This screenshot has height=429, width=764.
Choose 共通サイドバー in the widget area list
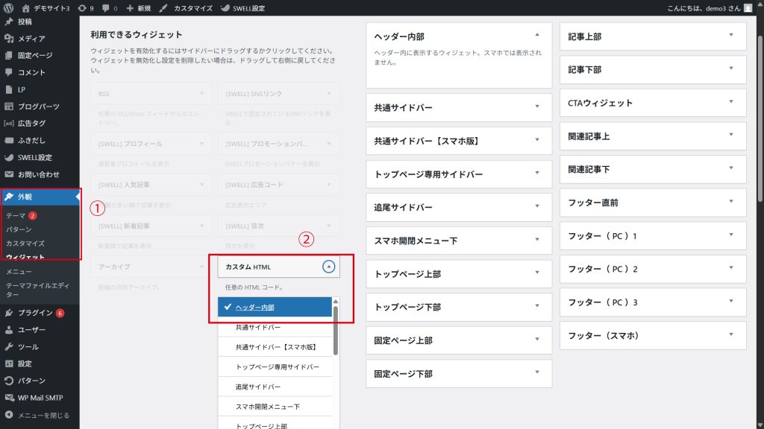point(258,327)
